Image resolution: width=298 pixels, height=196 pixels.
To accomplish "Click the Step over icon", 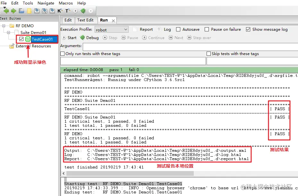I will [x=189, y=37].
